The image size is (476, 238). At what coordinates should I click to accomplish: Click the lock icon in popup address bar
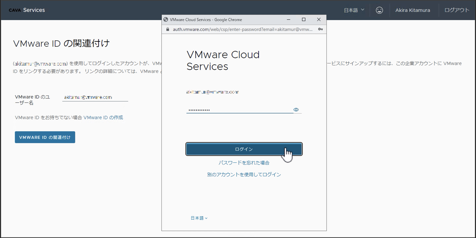pos(168,29)
